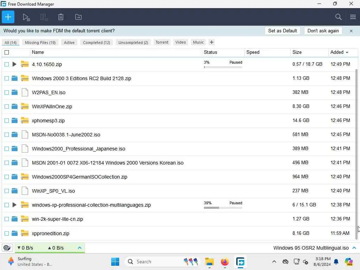Check the box for 4.10.1650.zip
The height and width of the screenshot is (270, 360).
click(7, 64)
